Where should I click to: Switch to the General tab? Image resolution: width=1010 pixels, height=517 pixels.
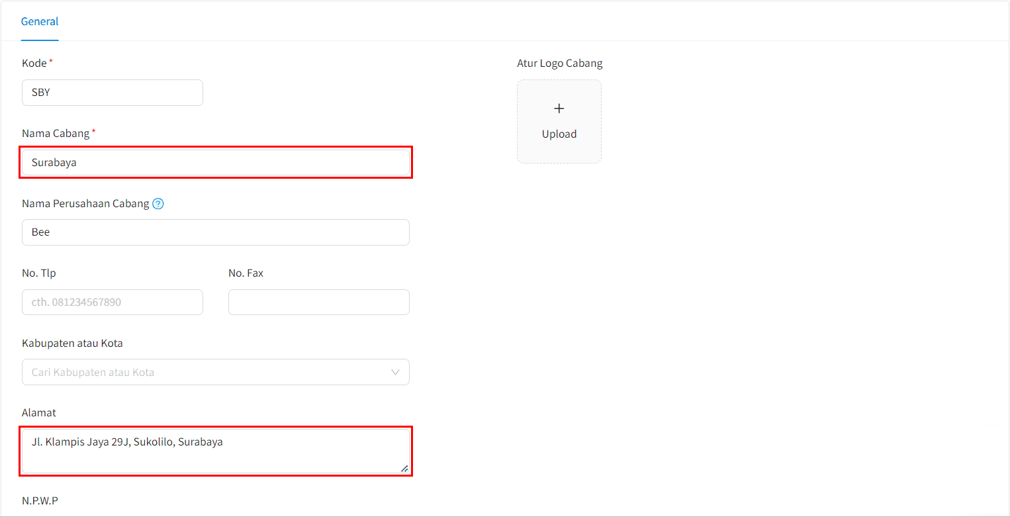pyautogui.click(x=40, y=21)
